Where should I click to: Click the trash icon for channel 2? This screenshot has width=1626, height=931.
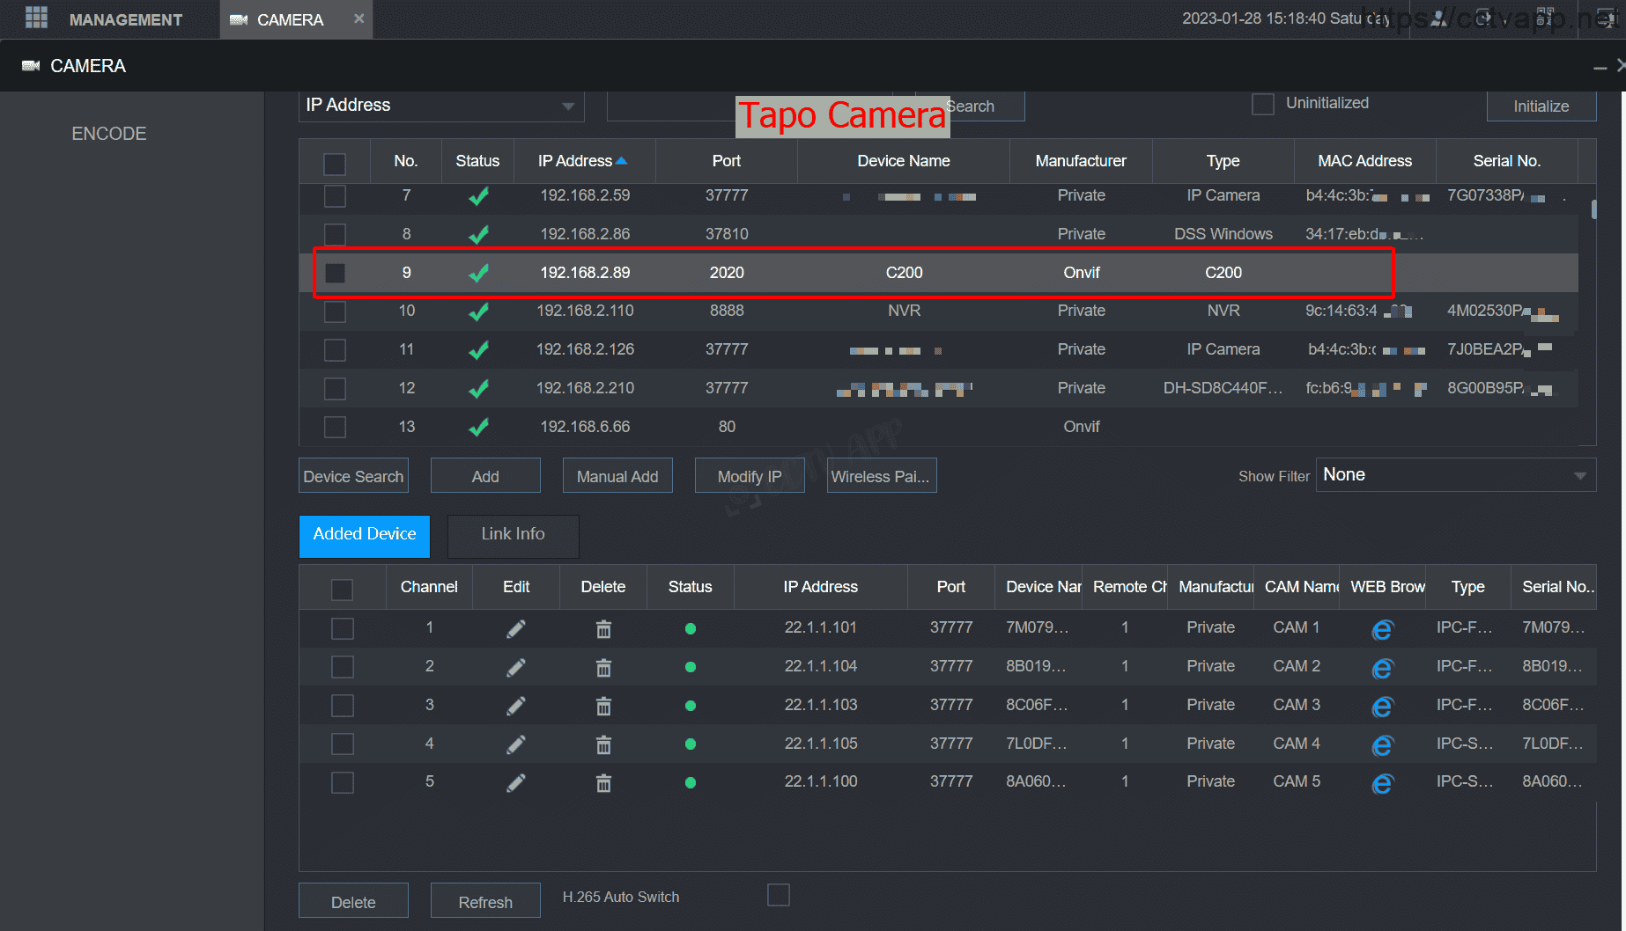pos(603,667)
